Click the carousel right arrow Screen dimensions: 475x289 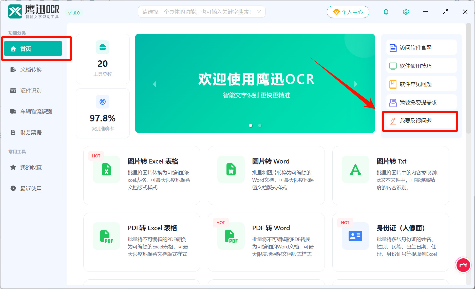coord(356,84)
